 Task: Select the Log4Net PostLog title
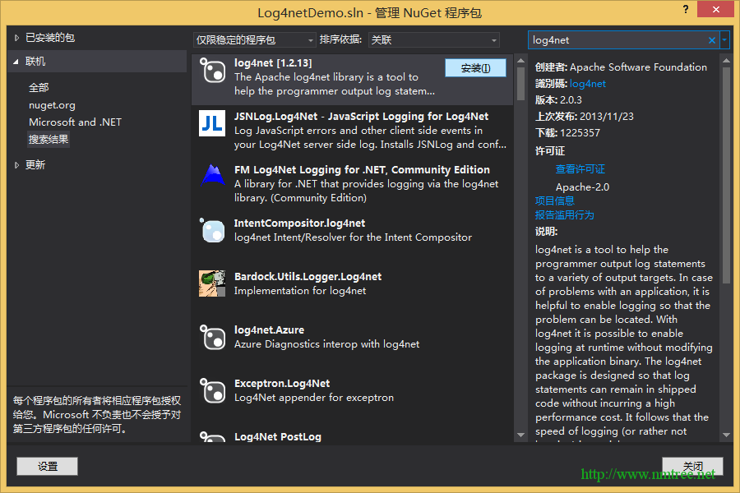[x=278, y=437]
